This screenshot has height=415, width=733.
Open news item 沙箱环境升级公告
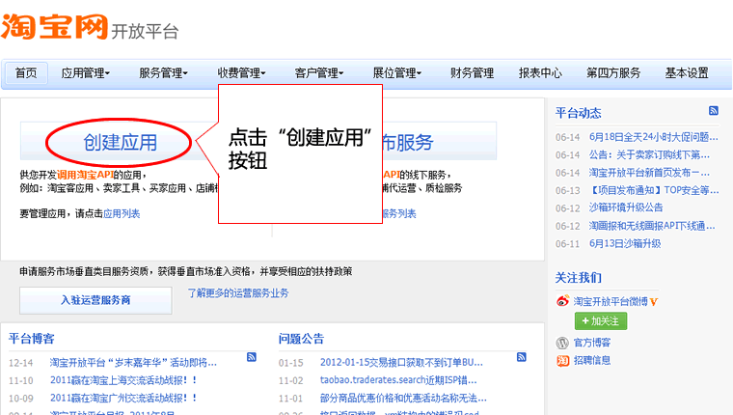tap(626, 207)
